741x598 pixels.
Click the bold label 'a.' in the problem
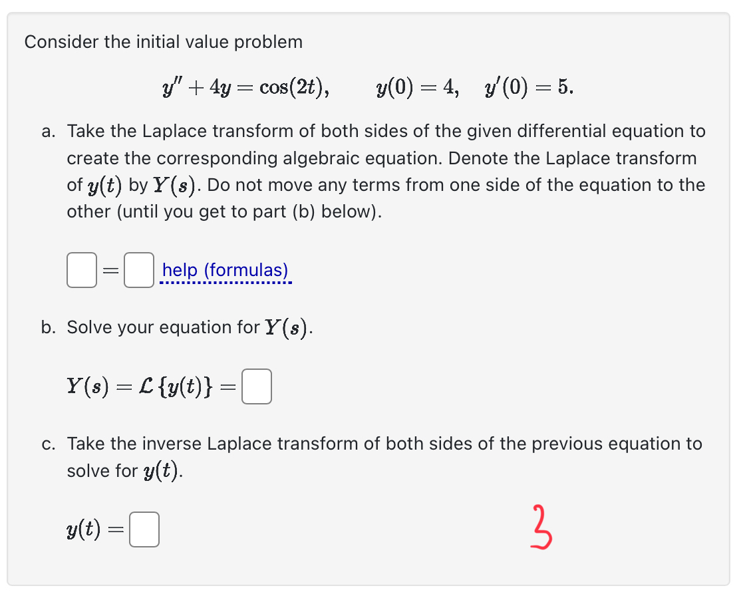click(x=47, y=131)
